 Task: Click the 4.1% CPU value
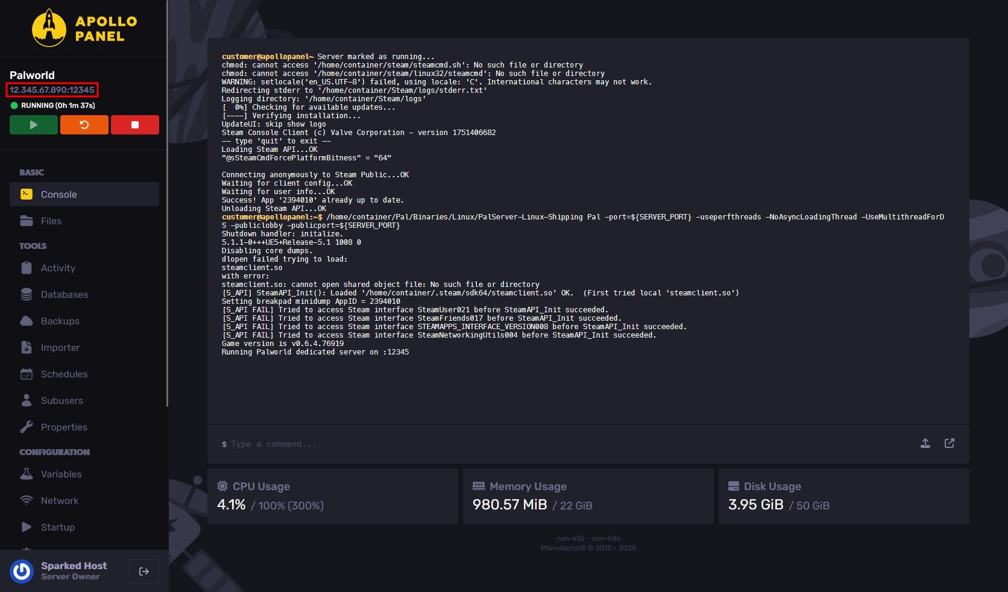[x=232, y=505]
